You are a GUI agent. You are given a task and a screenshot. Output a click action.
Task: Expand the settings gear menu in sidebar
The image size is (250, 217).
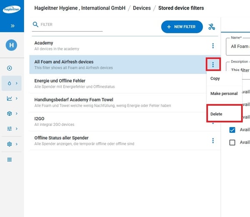[x=12, y=144]
